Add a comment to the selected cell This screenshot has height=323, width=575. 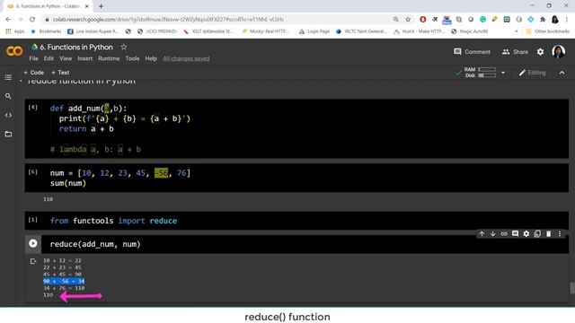point(515,233)
